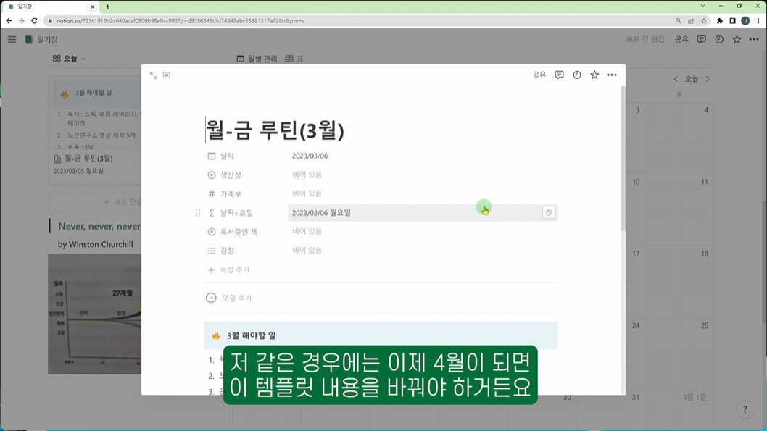The height and width of the screenshot is (431, 767).
Task: Open page history clock in top bar
Action: [719, 40]
